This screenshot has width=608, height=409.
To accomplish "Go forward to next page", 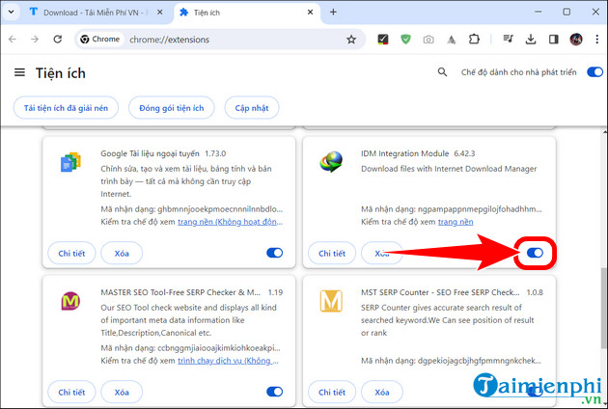I will 35,40.
